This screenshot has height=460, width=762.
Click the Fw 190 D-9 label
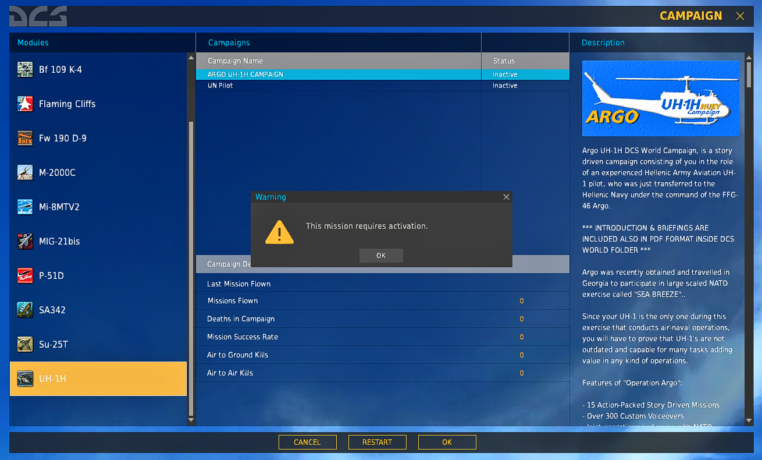tap(63, 139)
